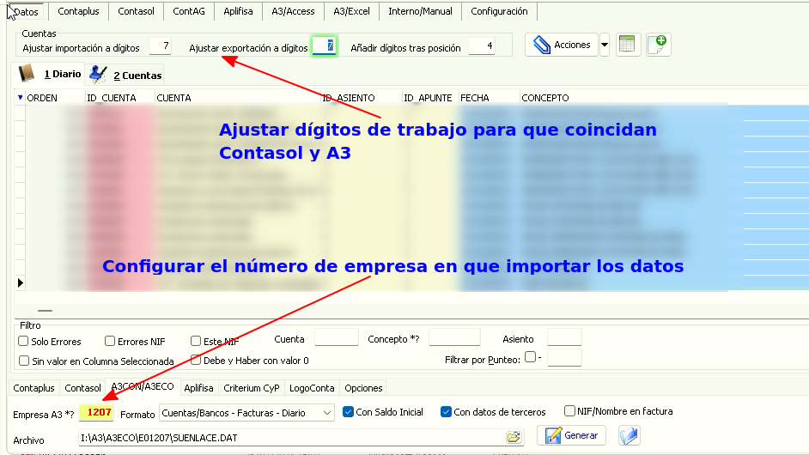Click the Punteo filter value field
The width and height of the screenshot is (809, 455).
coord(564,358)
